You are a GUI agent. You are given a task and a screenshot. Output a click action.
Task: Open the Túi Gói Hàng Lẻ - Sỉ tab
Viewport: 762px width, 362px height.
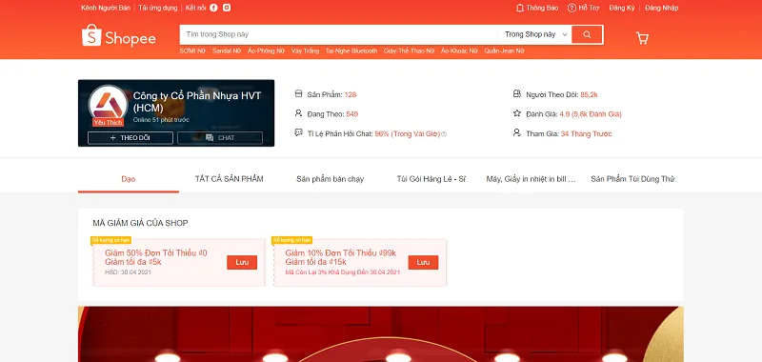pos(431,179)
